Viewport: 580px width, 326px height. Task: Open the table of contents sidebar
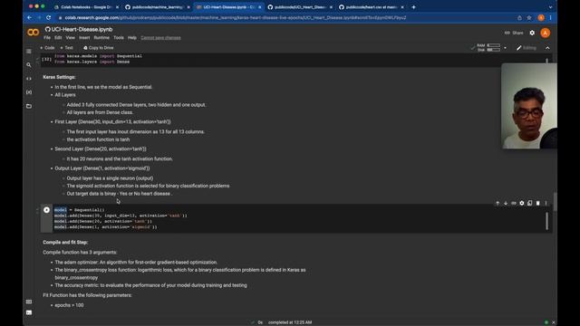(29, 51)
